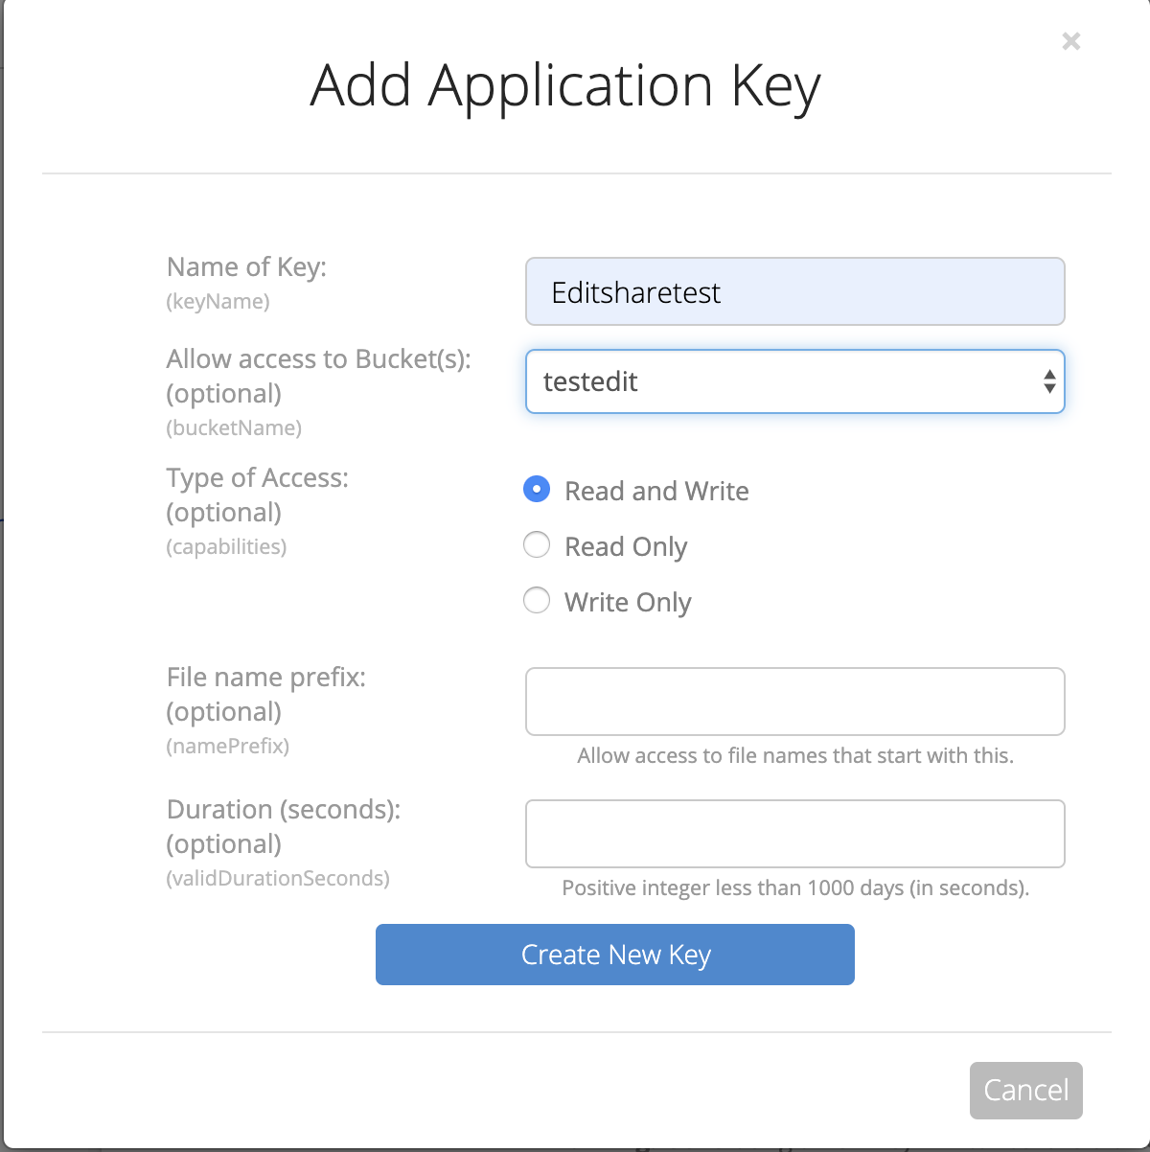Screen dimensions: 1150x1152
Task: Click the Create New Key button
Action: (615, 955)
